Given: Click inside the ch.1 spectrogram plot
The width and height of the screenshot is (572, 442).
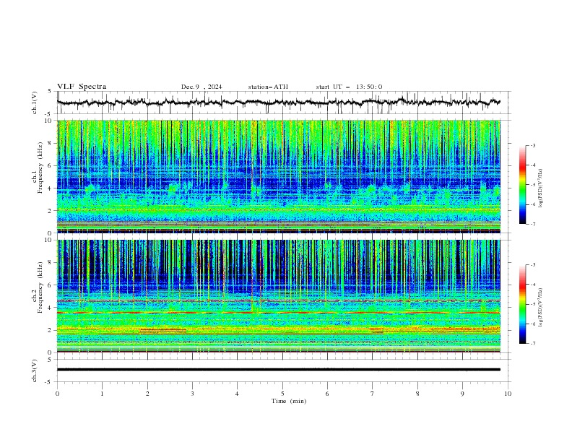Looking at the screenshot, I should point(278,176).
